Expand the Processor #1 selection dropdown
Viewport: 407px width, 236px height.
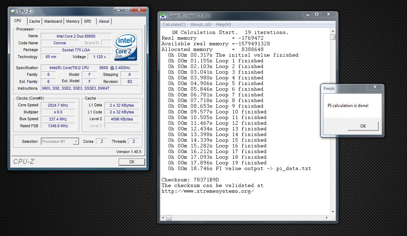click(75, 141)
